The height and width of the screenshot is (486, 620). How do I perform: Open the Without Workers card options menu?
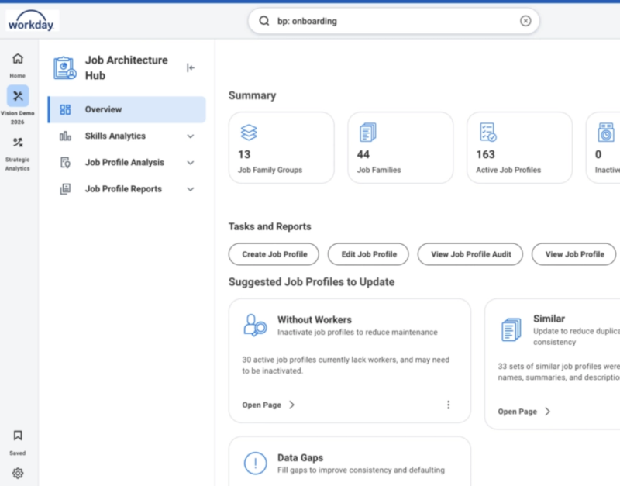coord(448,405)
